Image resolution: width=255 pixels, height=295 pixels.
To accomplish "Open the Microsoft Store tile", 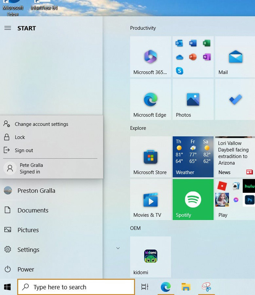I will click(x=150, y=157).
